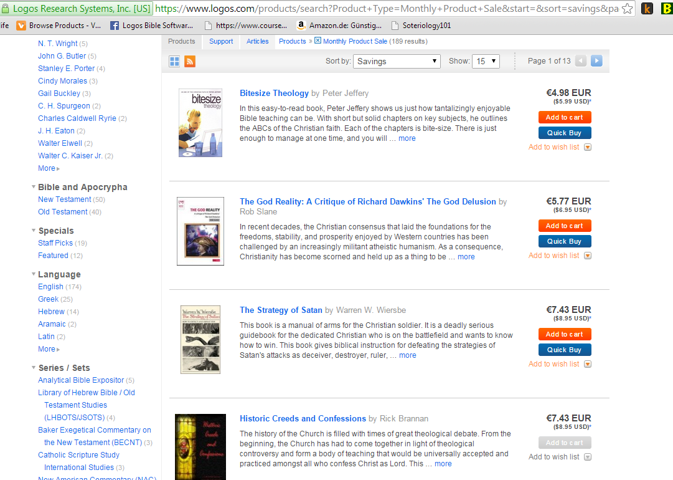
Task: Collapse the Series / Sets section
Action: pyautogui.click(x=34, y=368)
